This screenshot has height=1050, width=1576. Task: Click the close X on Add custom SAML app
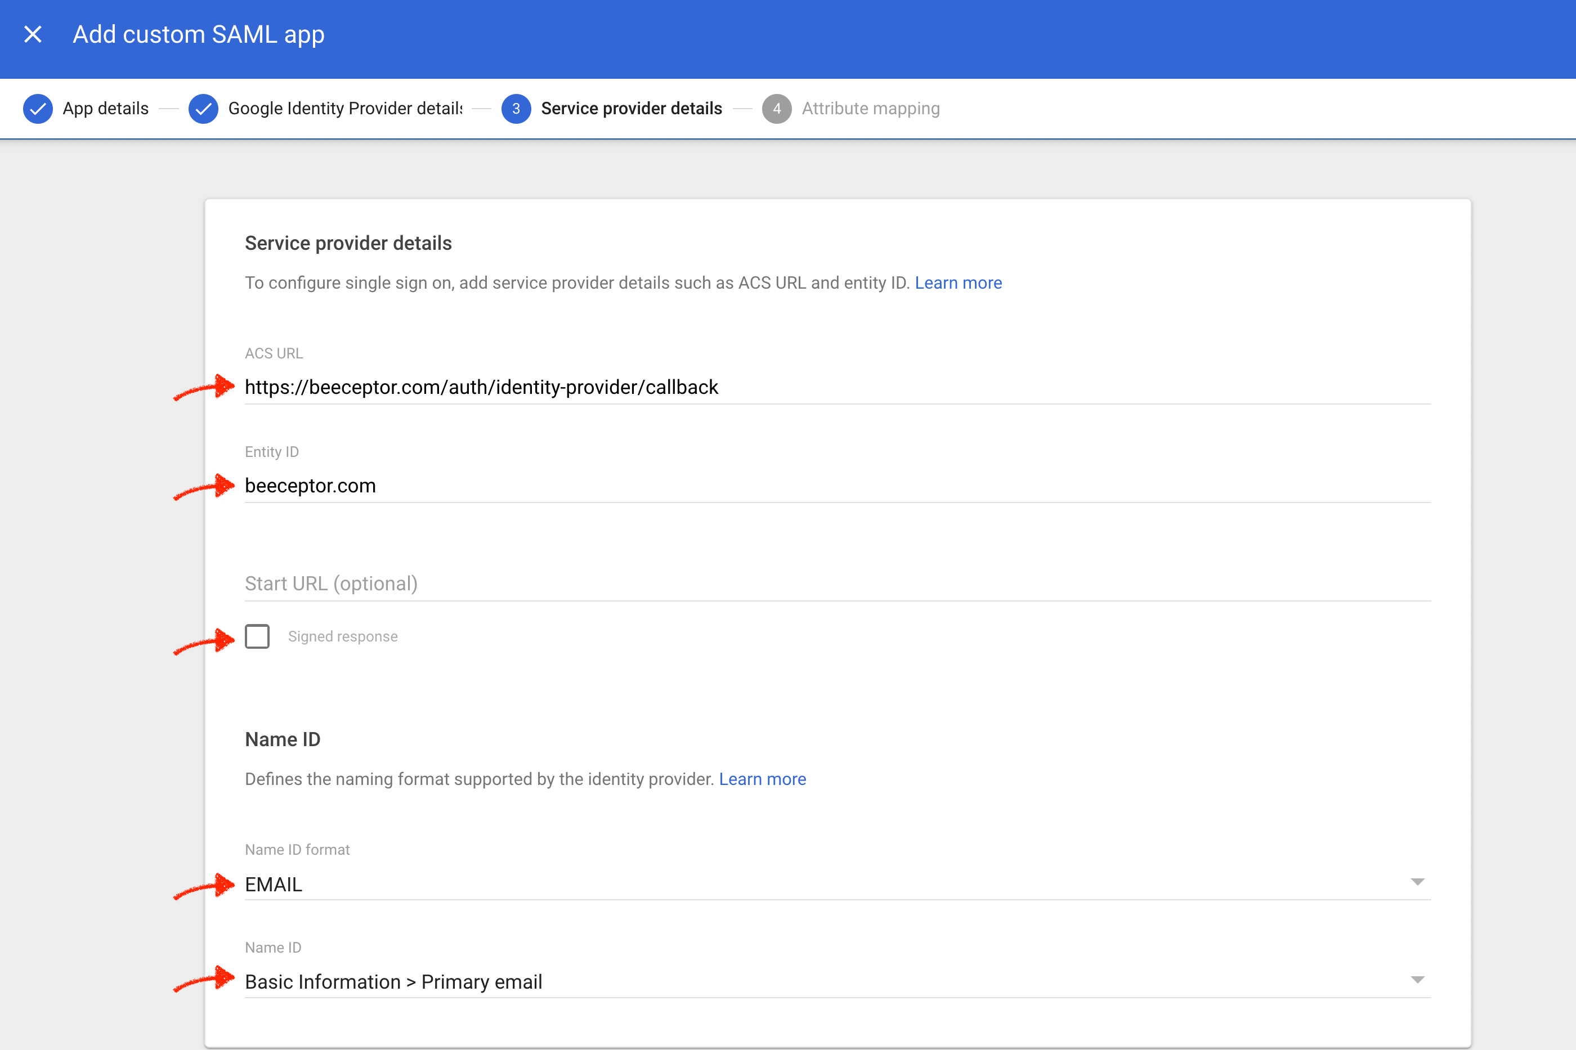[x=32, y=34]
